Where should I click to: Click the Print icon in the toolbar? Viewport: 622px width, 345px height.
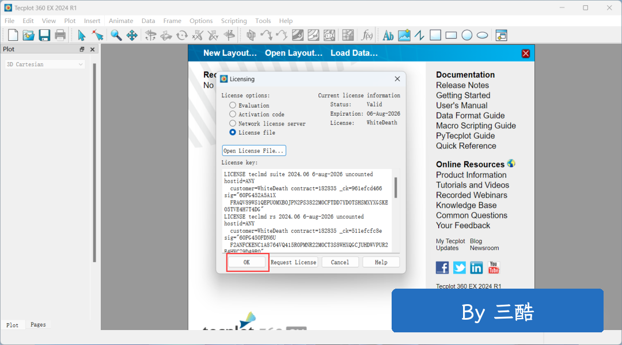click(x=60, y=35)
